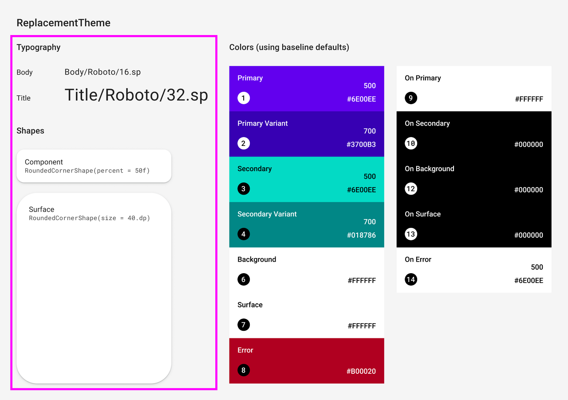Select the On Primary white swatch
The width and height of the screenshot is (568, 400).
[474, 89]
